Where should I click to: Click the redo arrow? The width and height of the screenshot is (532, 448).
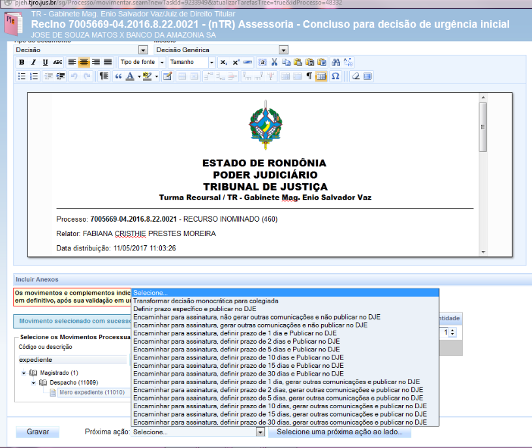pyautogui.click(x=87, y=76)
